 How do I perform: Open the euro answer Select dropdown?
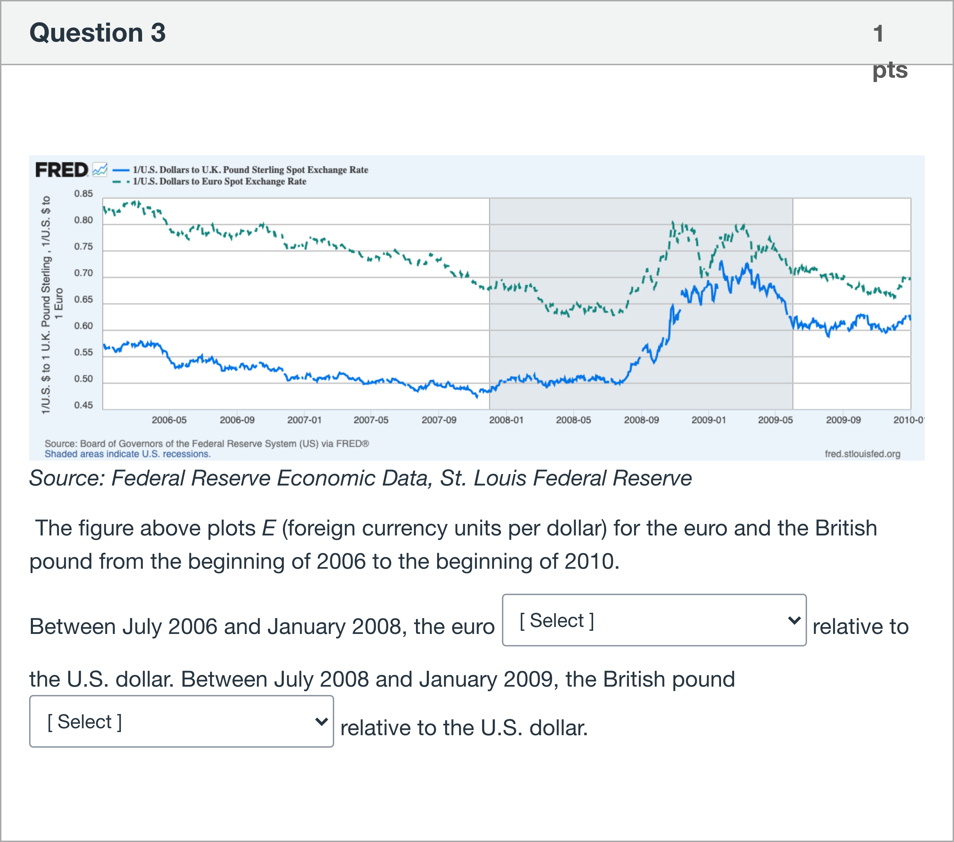pyautogui.click(x=653, y=620)
